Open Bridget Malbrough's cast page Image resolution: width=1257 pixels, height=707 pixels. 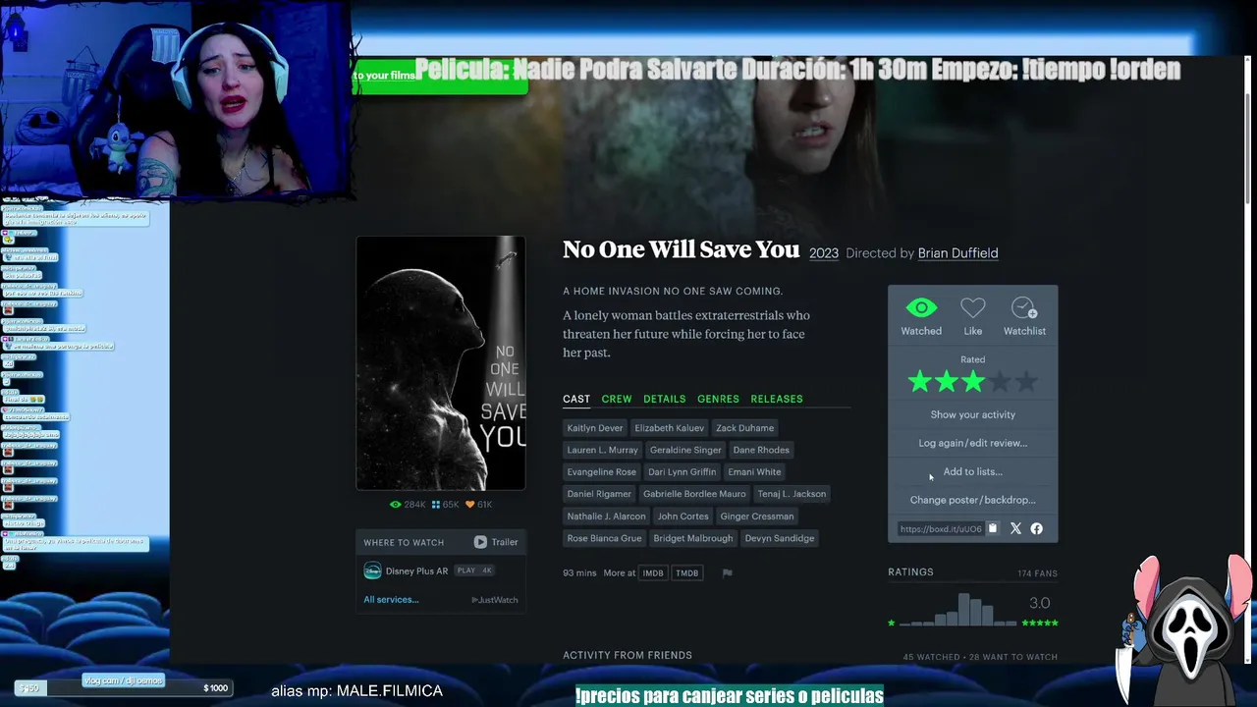693,538
